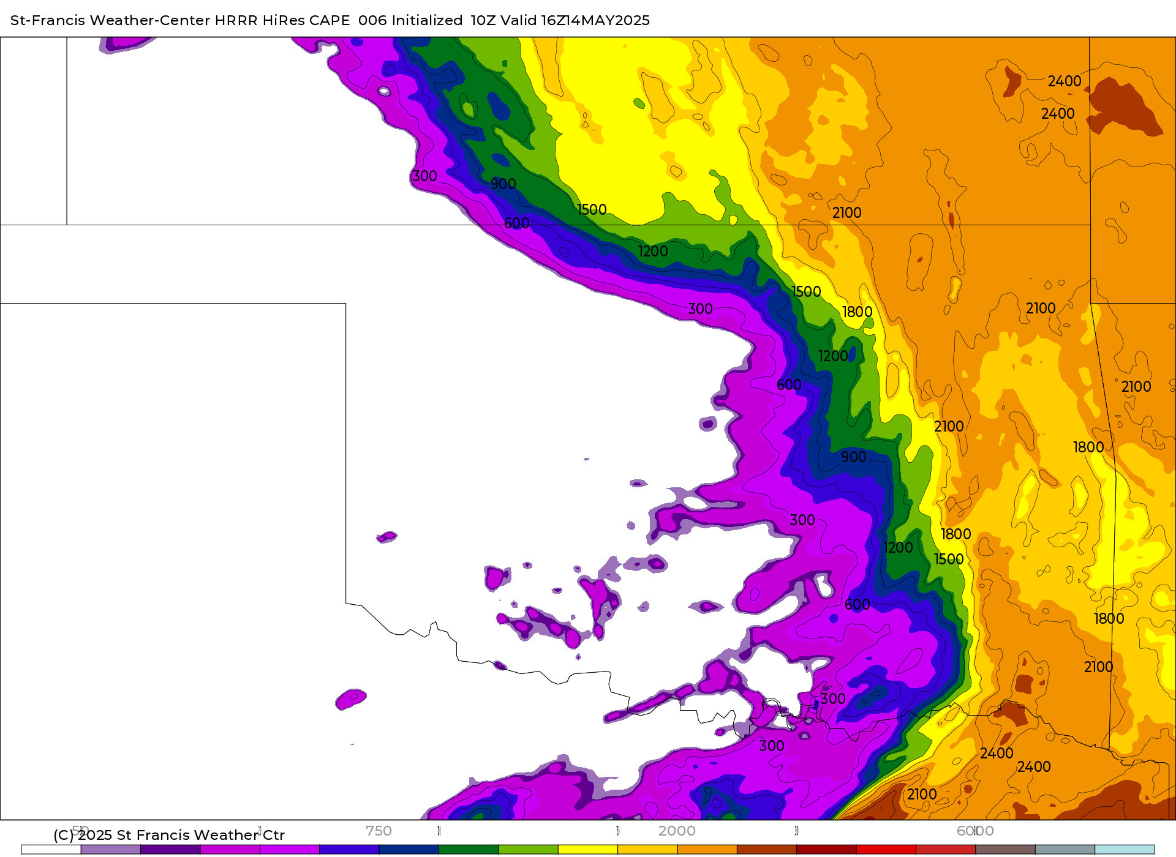Click the HRRR HiRes CAPE map title
This screenshot has height=857, width=1176.
click(330, 20)
